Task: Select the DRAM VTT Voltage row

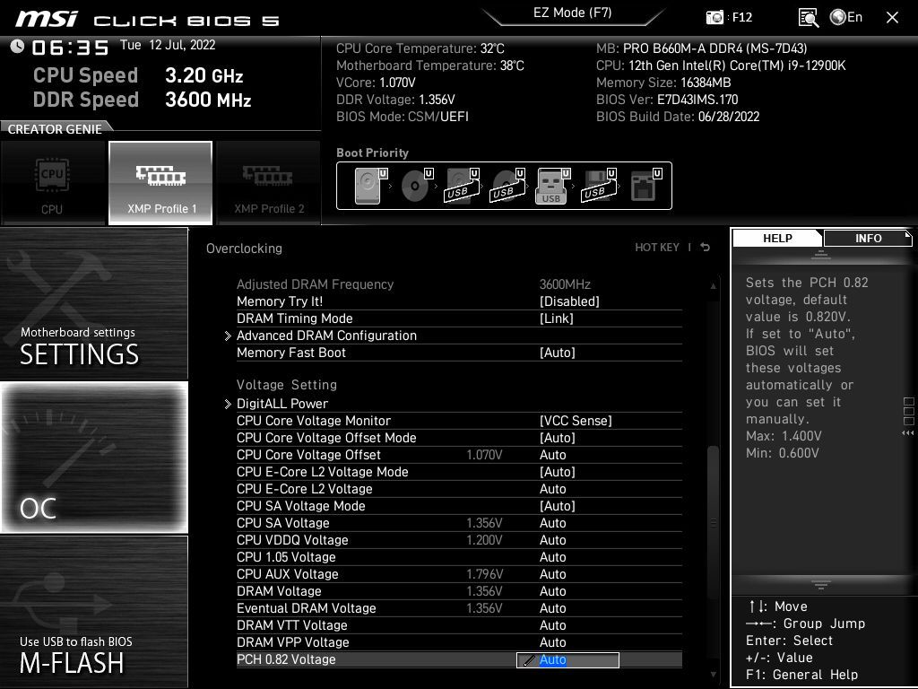Action: (x=460, y=625)
